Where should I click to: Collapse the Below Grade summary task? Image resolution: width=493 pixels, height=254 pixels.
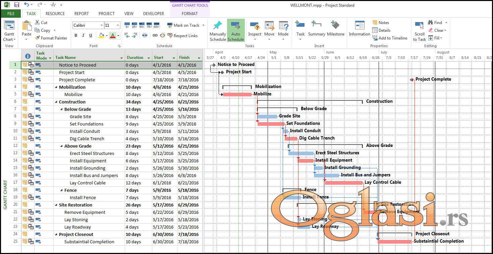61,109
